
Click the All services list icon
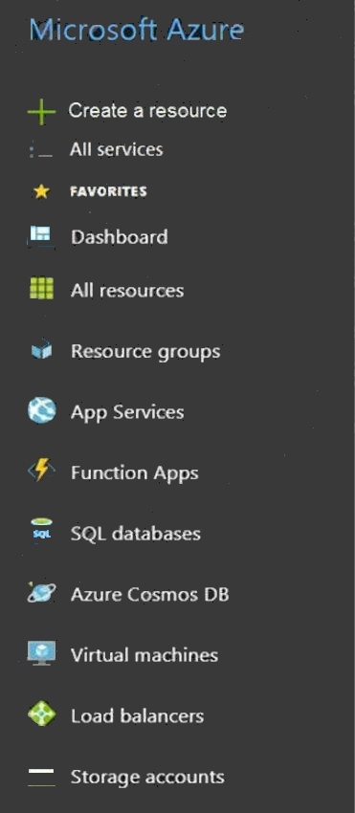click(x=41, y=151)
